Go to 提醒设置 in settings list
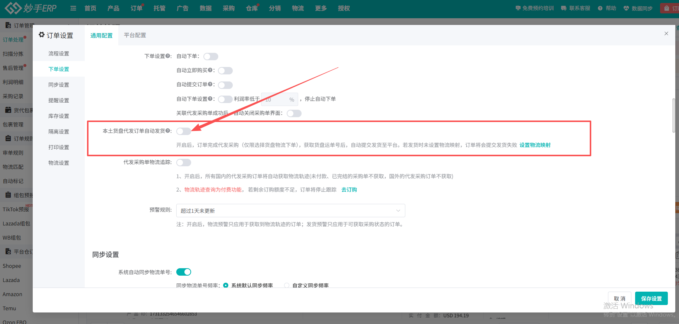Viewport: 679px width, 324px height. point(59,100)
